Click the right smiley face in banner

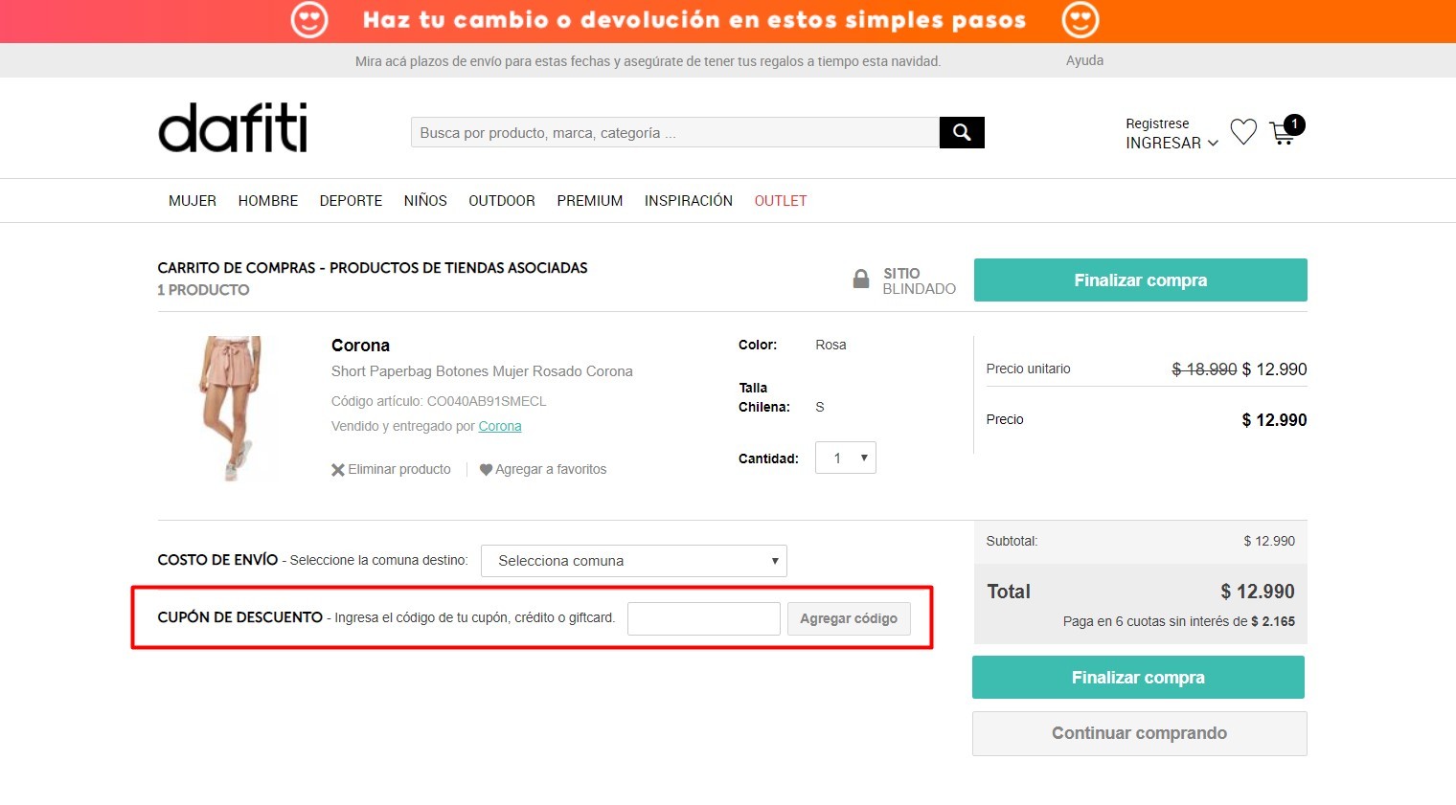tap(1081, 20)
